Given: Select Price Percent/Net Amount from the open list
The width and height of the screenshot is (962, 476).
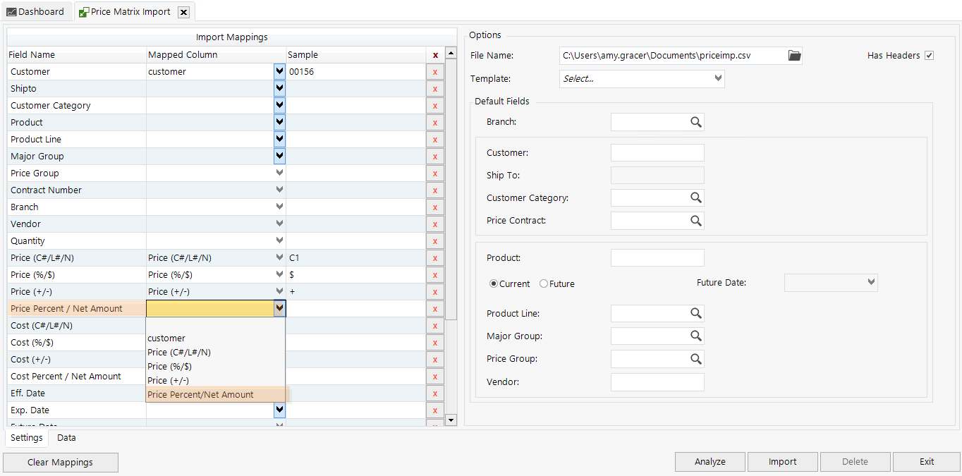Looking at the screenshot, I should 200,394.
